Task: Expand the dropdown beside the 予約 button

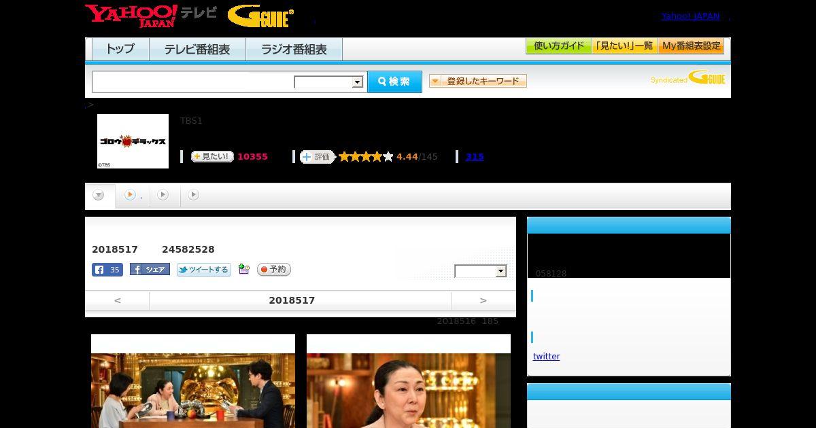Action: point(481,271)
